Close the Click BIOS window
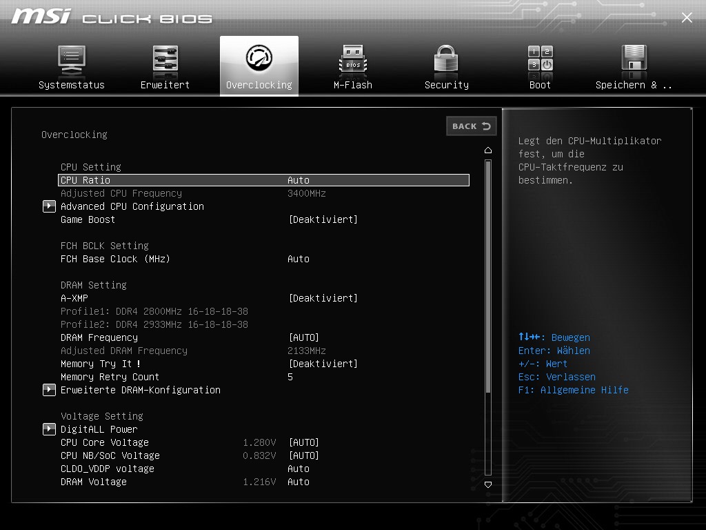706x530 pixels. pyautogui.click(x=687, y=17)
